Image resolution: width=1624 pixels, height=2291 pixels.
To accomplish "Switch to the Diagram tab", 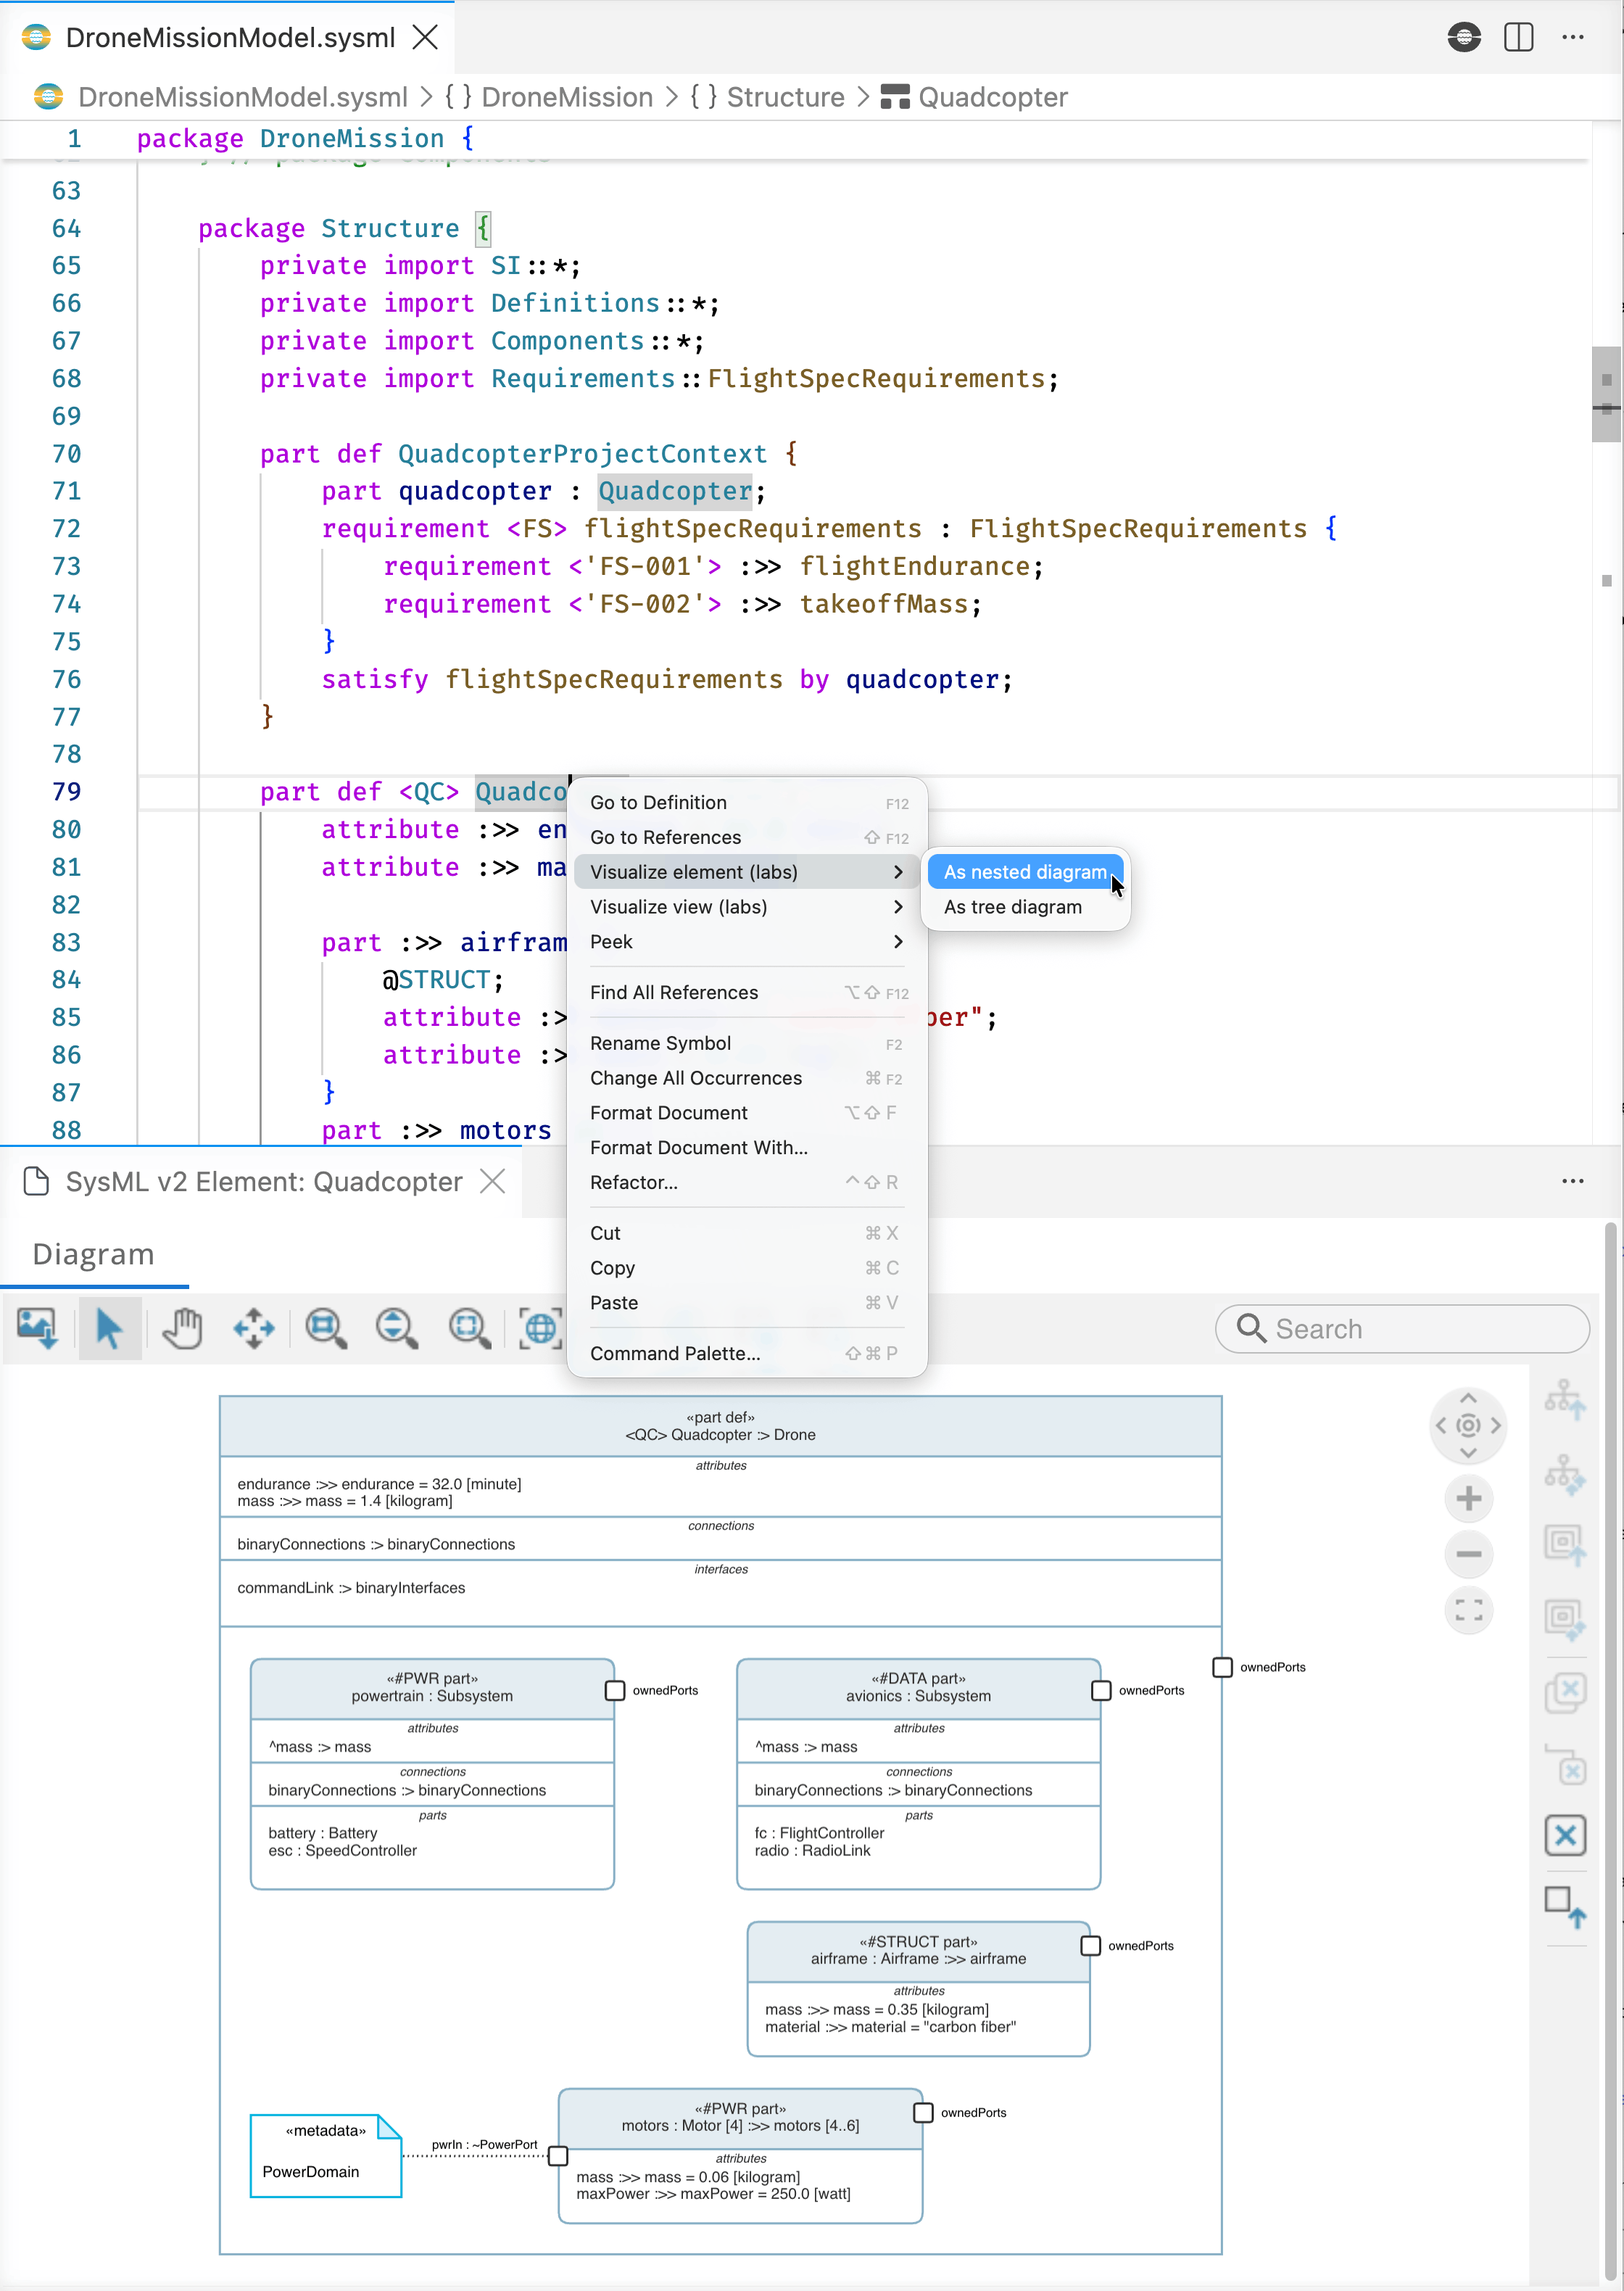I will tap(94, 1254).
